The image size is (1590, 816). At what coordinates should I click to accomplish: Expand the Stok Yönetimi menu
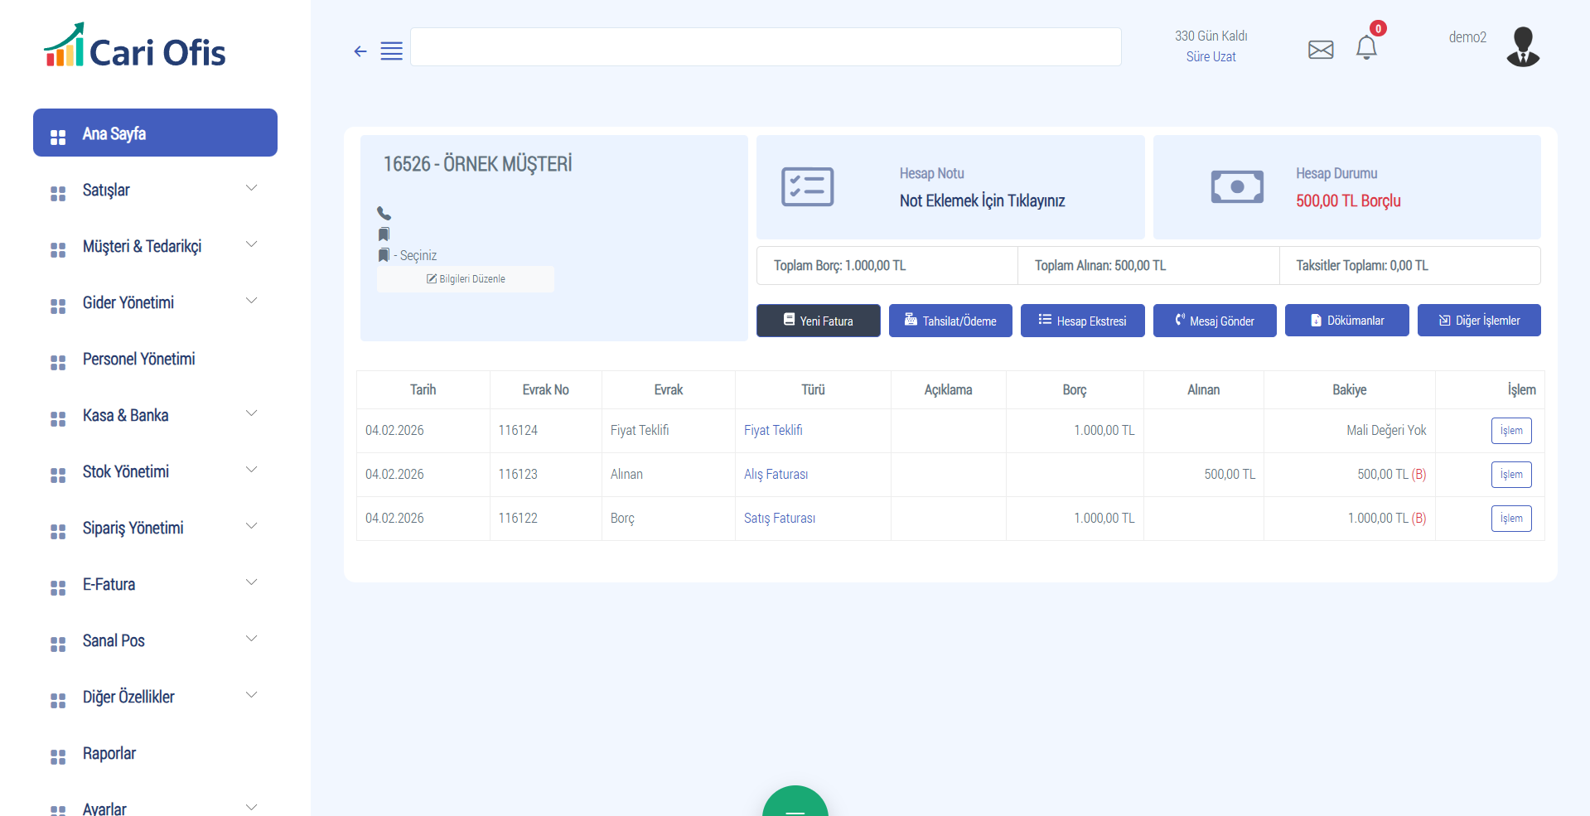tap(155, 472)
